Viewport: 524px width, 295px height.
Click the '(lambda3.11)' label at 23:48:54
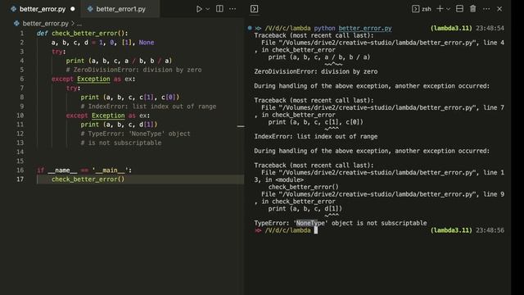coord(451,28)
